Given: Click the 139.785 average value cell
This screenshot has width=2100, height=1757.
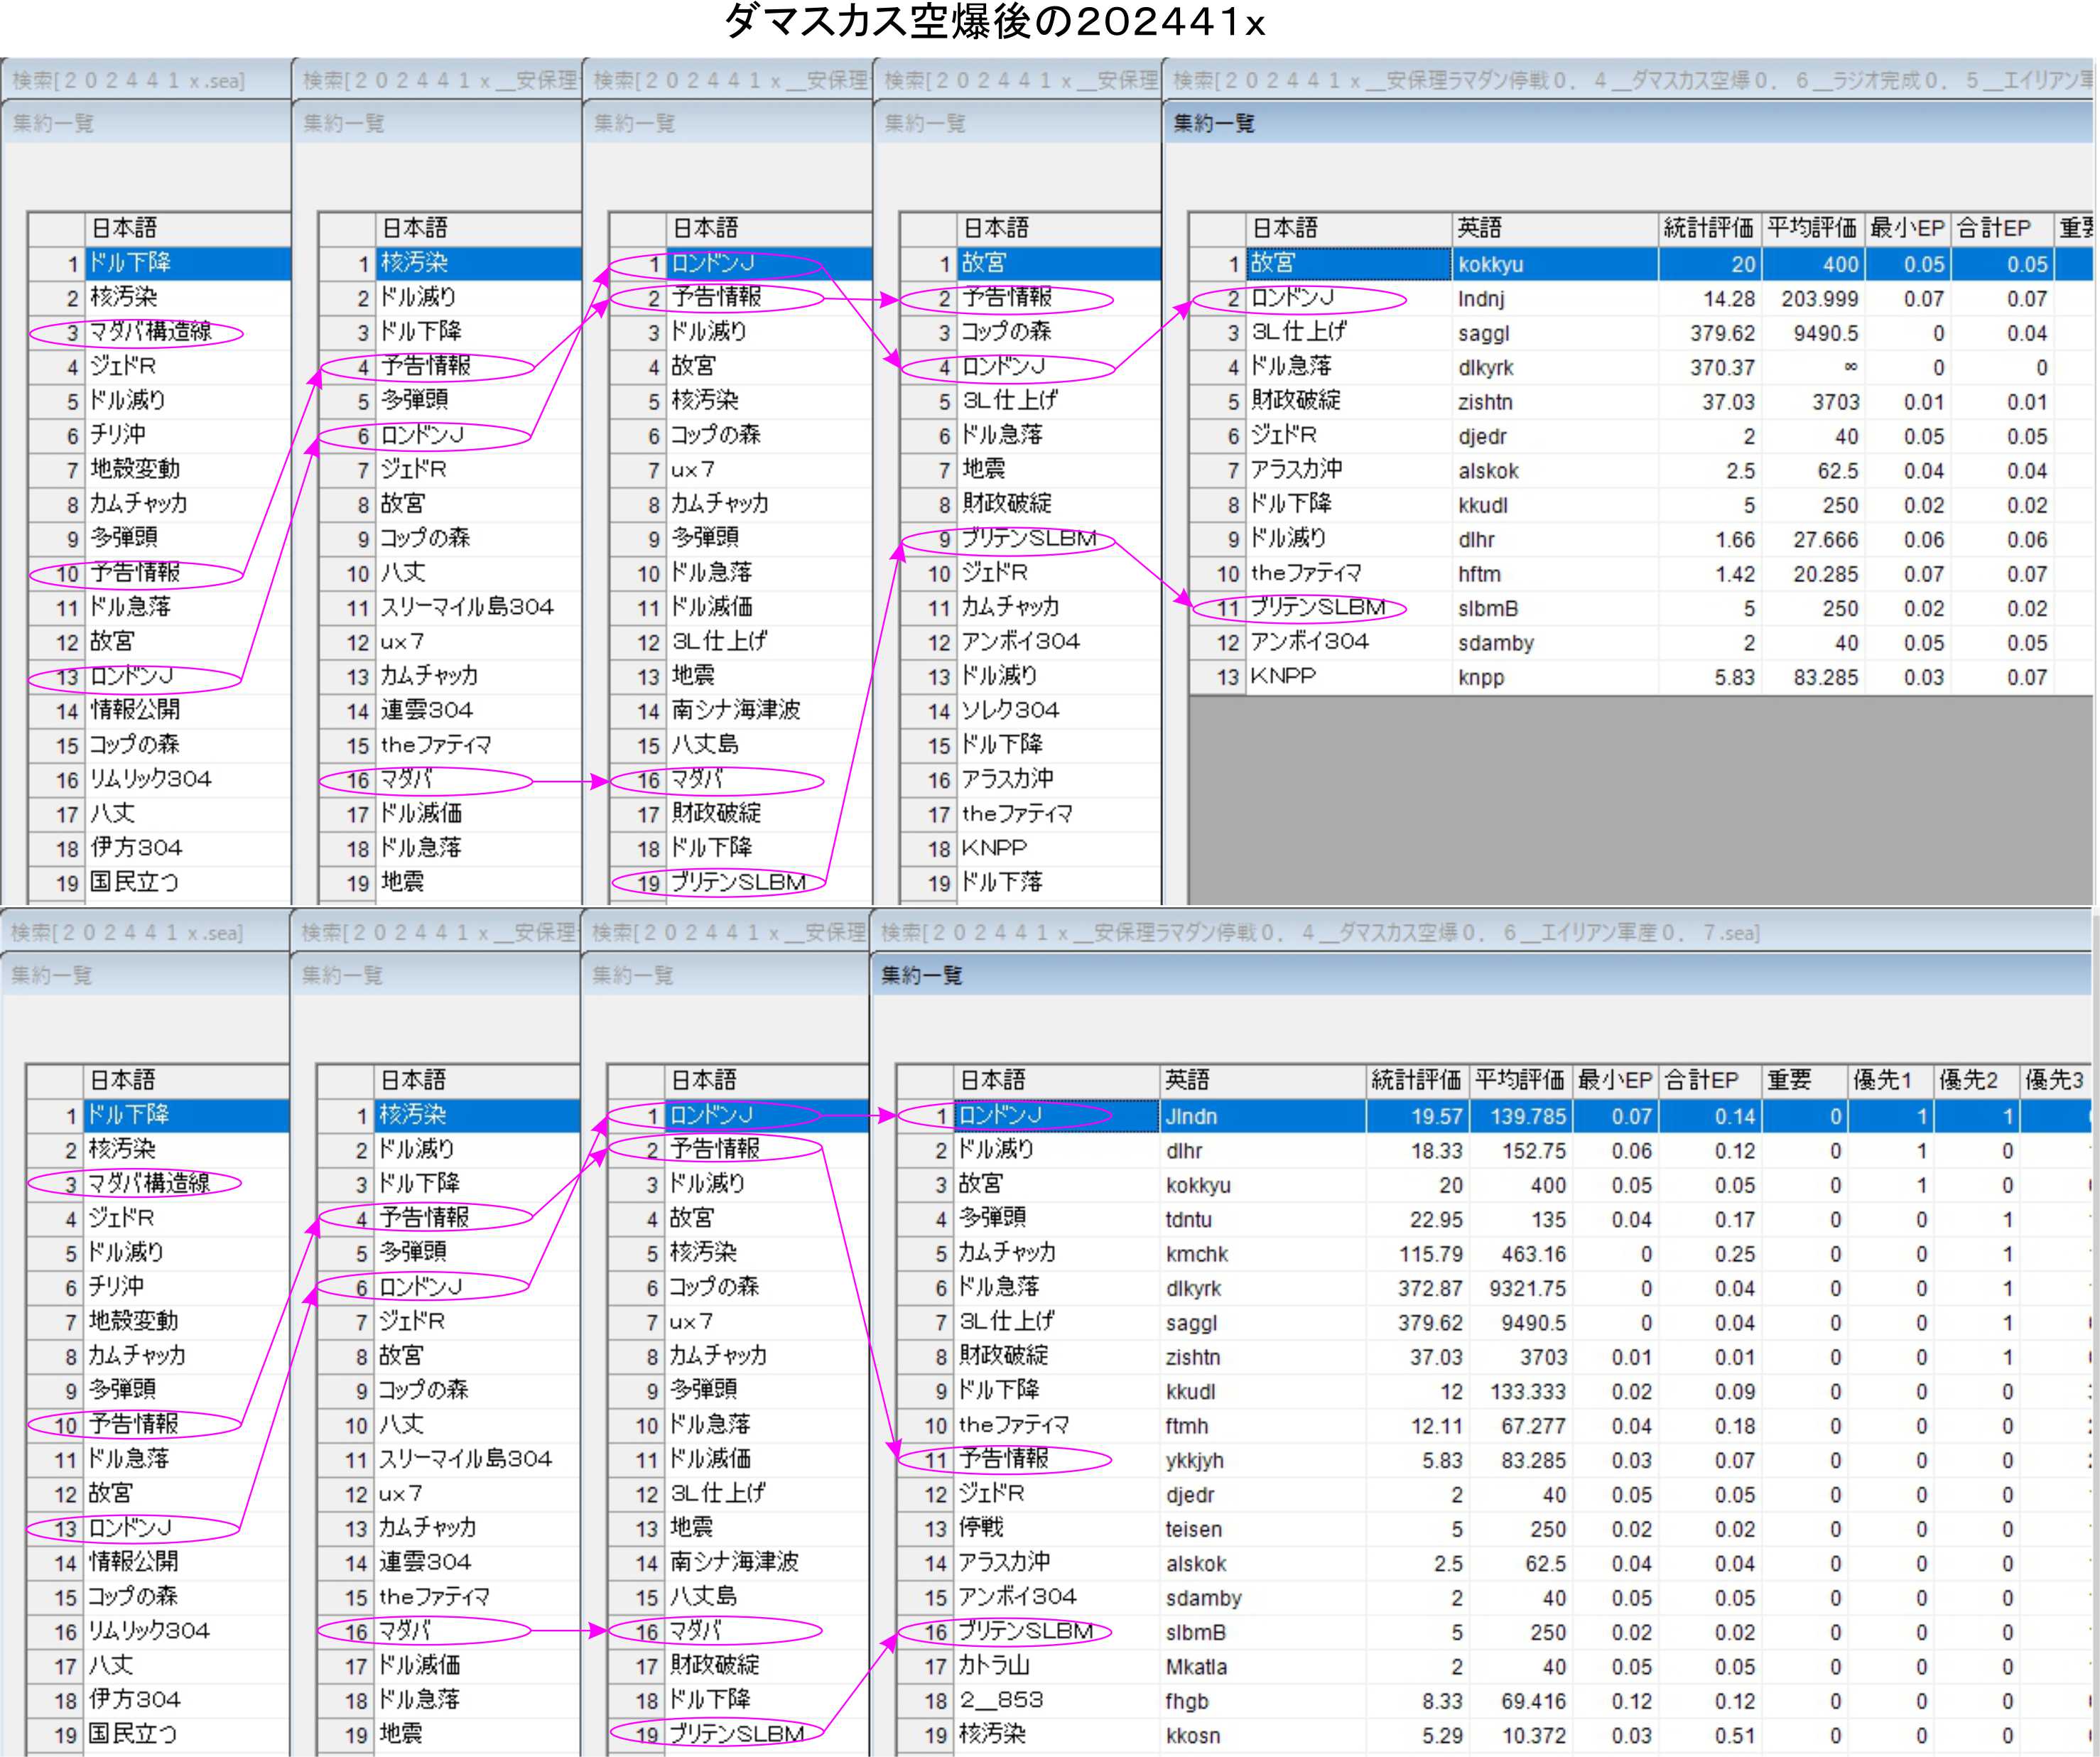Looking at the screenshot, I should point(1520,1116).
